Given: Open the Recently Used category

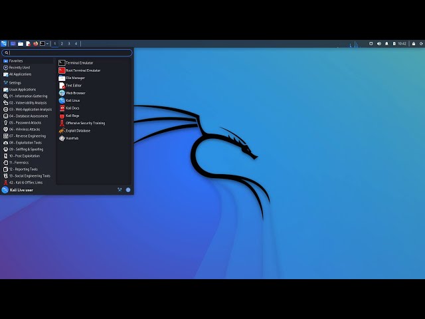Looking at the screenshot, I should [x=28, y=68].
